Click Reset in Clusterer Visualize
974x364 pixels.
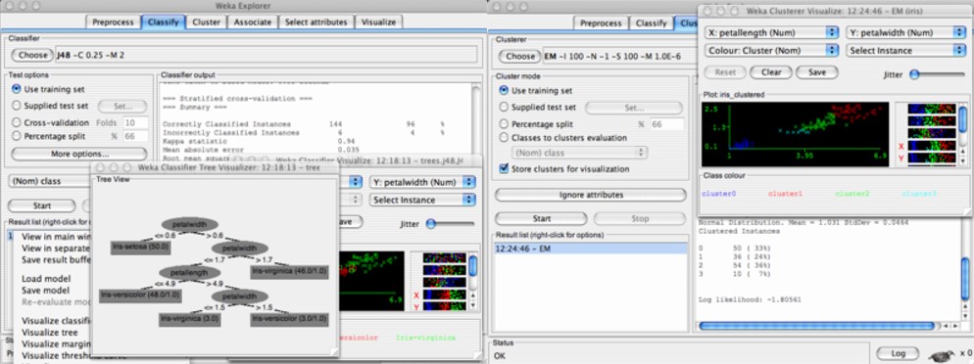coord(725,72)
